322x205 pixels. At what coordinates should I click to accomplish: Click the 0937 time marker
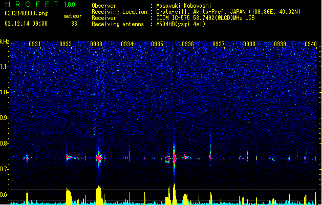click(x=219, y=44)
